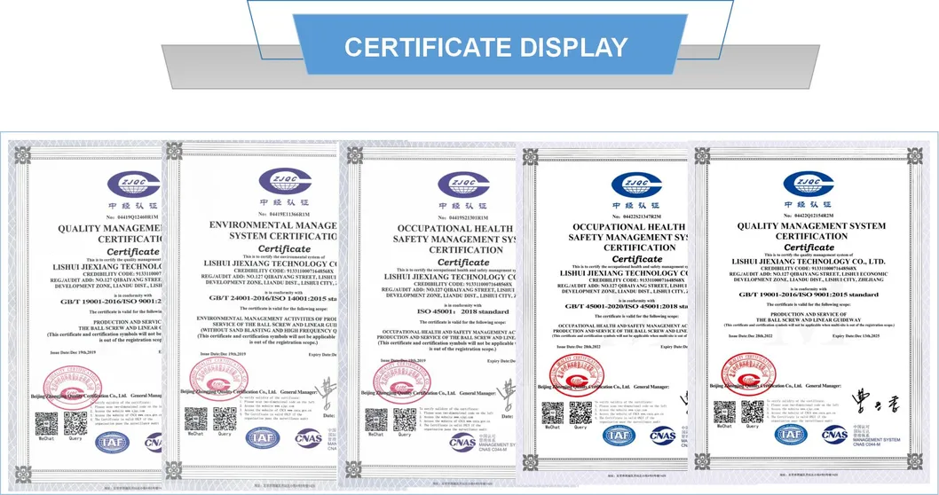
Task: Click certificate number text 'No: 04419S21301R1M'
Action: tap(463, 218)
